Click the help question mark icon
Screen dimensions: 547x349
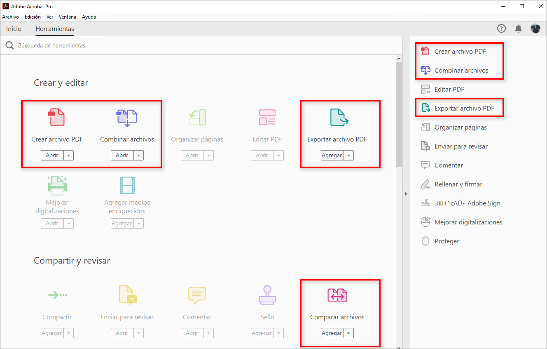501,28
